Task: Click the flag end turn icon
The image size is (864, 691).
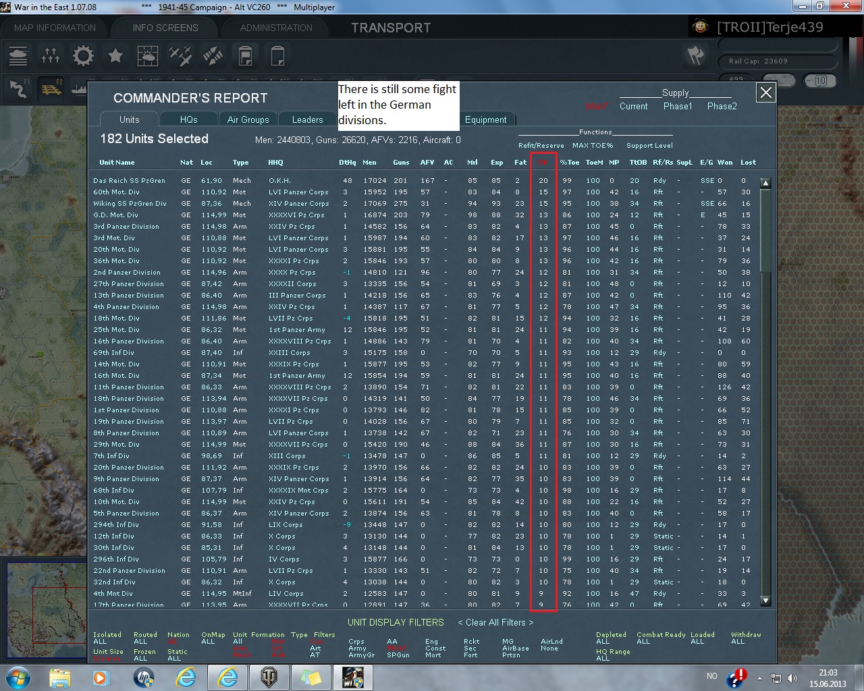Action: [696, 55]
